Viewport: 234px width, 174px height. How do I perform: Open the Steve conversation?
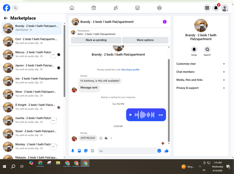31,94
